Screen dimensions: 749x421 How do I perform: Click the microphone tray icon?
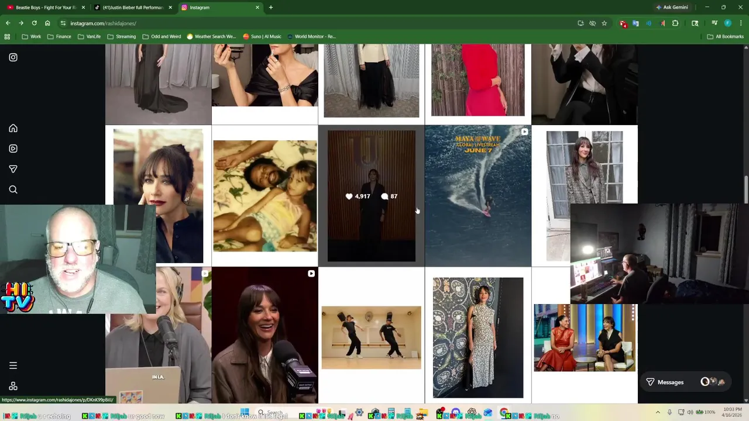click(x=669, y=413)
